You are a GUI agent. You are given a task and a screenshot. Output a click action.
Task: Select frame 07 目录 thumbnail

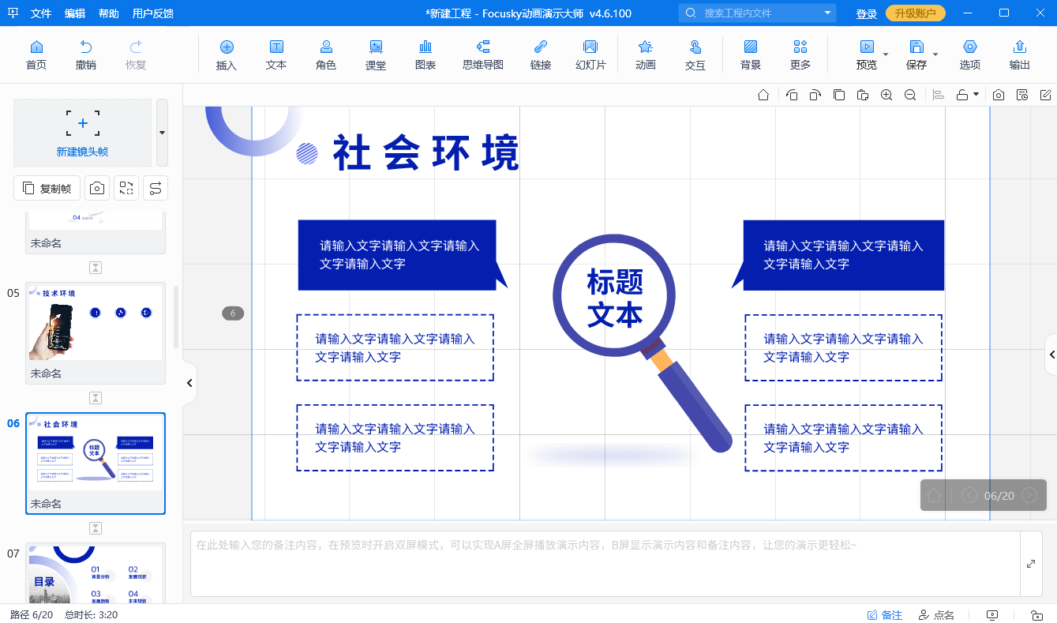coord(96,575)
